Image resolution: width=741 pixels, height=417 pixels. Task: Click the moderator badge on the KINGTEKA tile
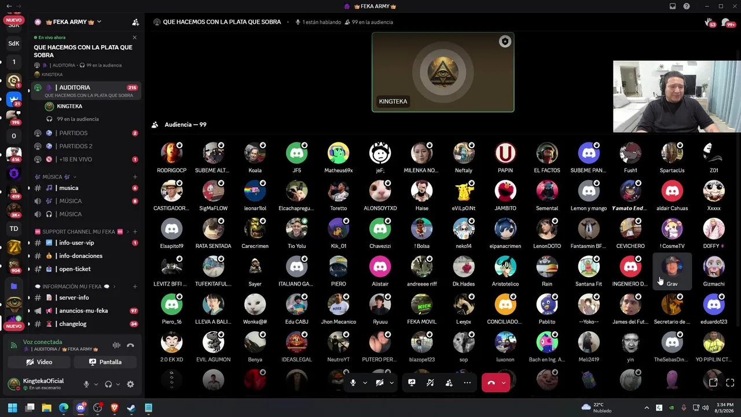[505, 42]
